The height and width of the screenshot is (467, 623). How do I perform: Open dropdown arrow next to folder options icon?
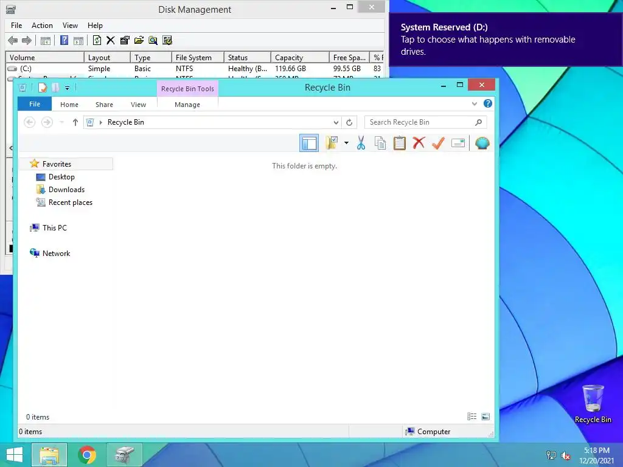(346, 143)
